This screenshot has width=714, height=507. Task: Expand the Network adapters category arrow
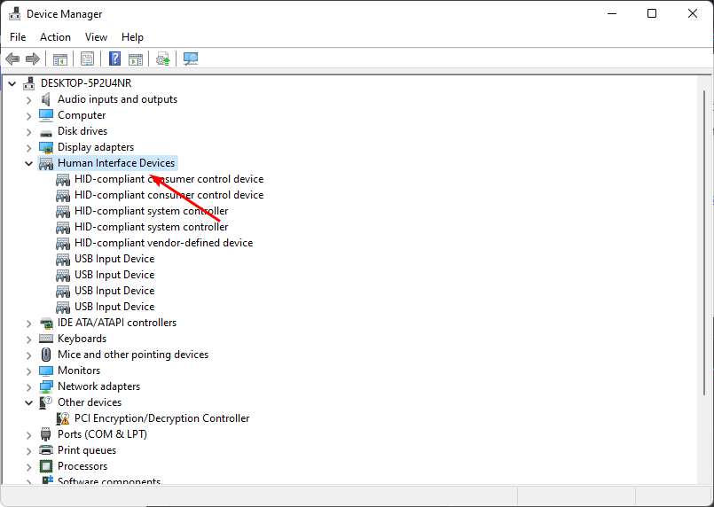click(x=28, y=386)
